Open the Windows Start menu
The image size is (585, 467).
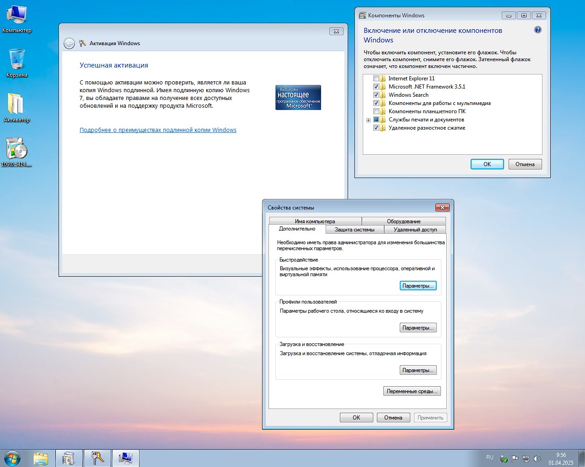(x=12, y=458)
